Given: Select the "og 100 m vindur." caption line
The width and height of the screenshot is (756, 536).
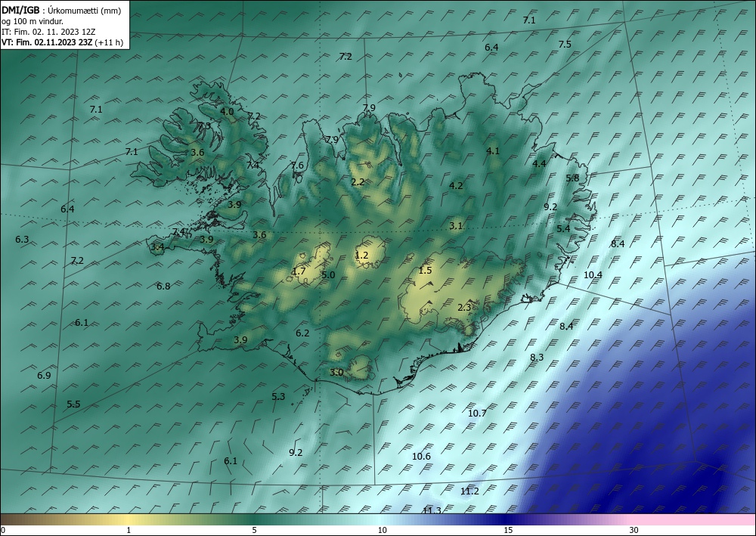Looking at the screenshot, I should pyautogui.click(x=33, y=21).
